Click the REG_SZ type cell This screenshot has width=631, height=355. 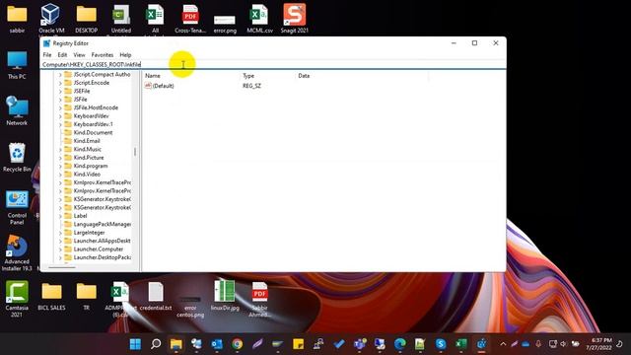point(251,86)
